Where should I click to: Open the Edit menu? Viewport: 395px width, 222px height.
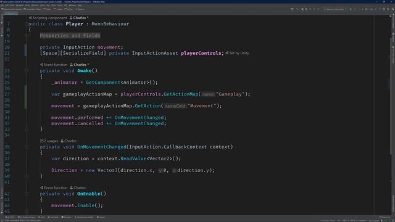7,6
